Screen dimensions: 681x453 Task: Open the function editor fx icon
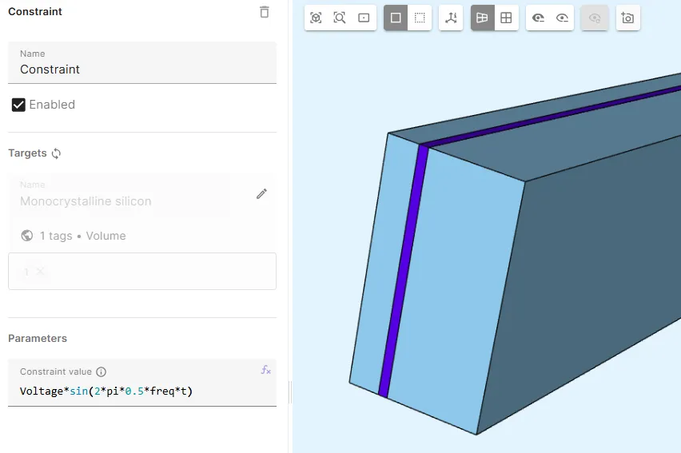[x=266, y=370]
